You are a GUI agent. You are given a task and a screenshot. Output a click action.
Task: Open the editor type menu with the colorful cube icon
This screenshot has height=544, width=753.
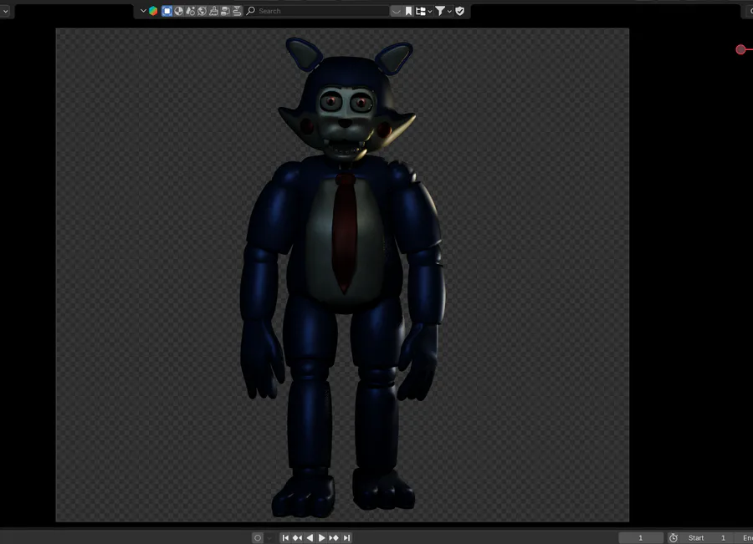click(x=149, y=11)
